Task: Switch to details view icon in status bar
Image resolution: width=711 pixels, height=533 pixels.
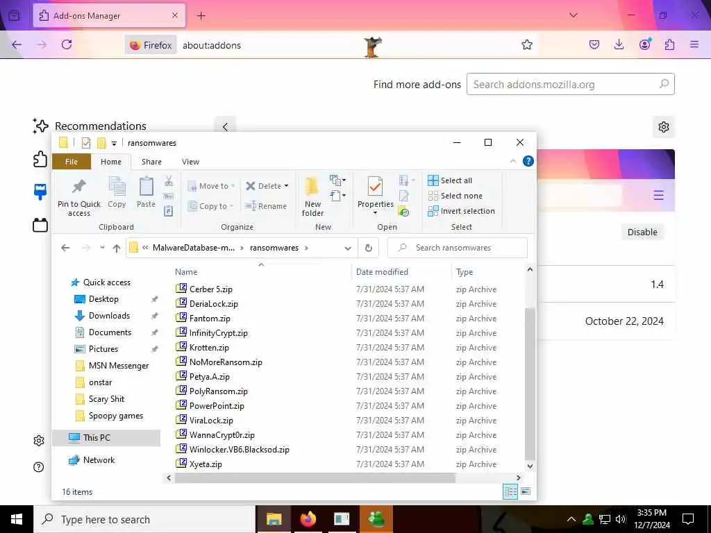Action: pyautogui.click(x=510, y=491)
